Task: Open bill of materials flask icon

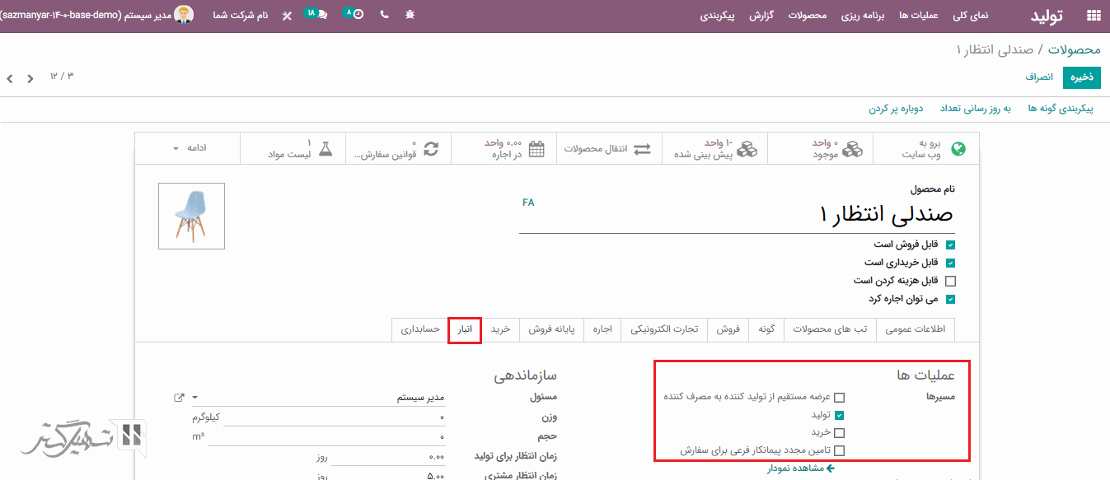Action: (325, 149)
